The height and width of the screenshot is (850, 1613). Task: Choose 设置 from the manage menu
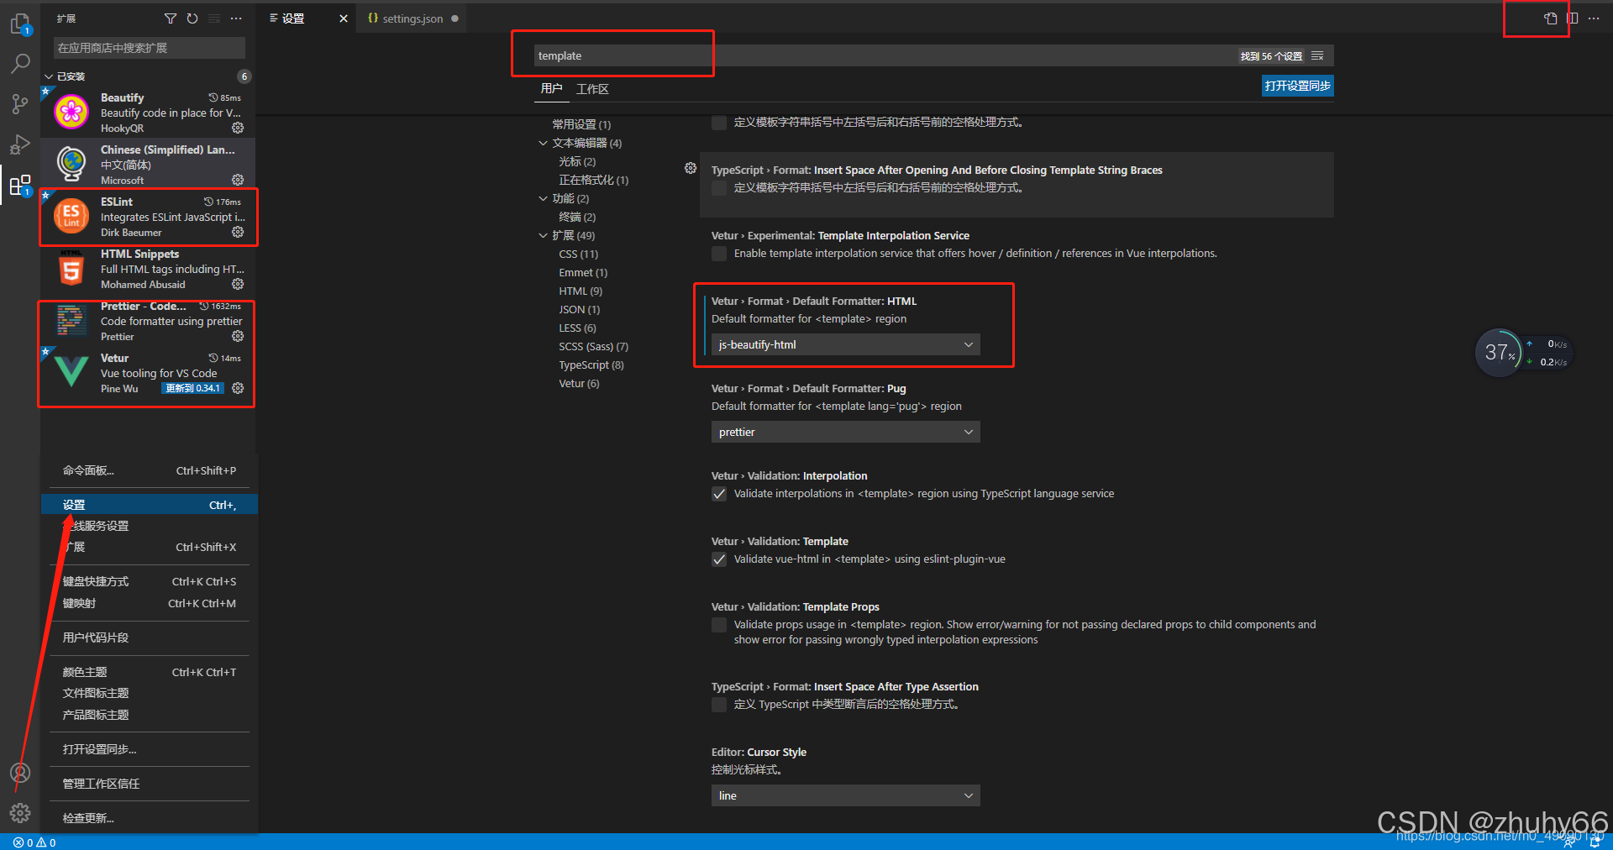[x=150, y=505]
